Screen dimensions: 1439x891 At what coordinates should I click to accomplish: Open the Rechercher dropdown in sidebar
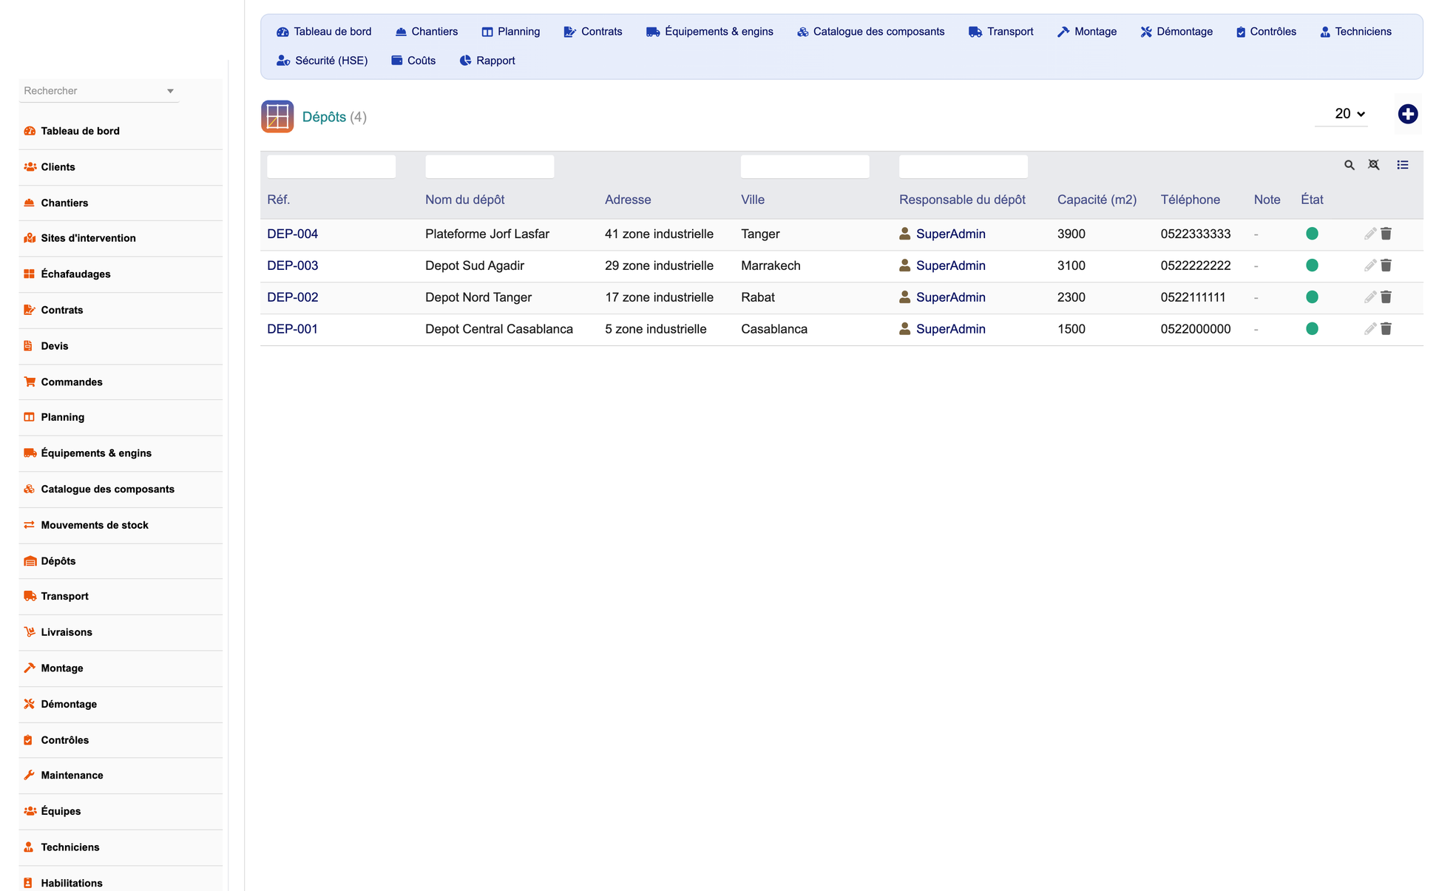98,91
